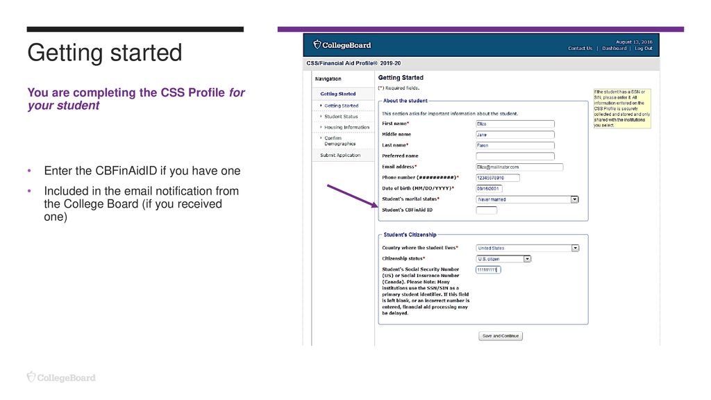Click the Phone number input field
This screenshot has width=711, height=400.
coord(498,178)
